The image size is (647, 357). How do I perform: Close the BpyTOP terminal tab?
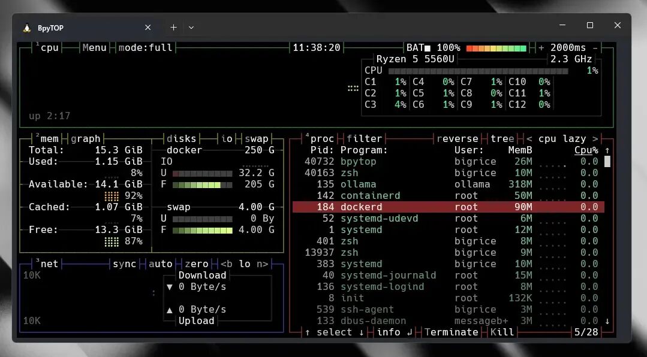pos(148,28)
